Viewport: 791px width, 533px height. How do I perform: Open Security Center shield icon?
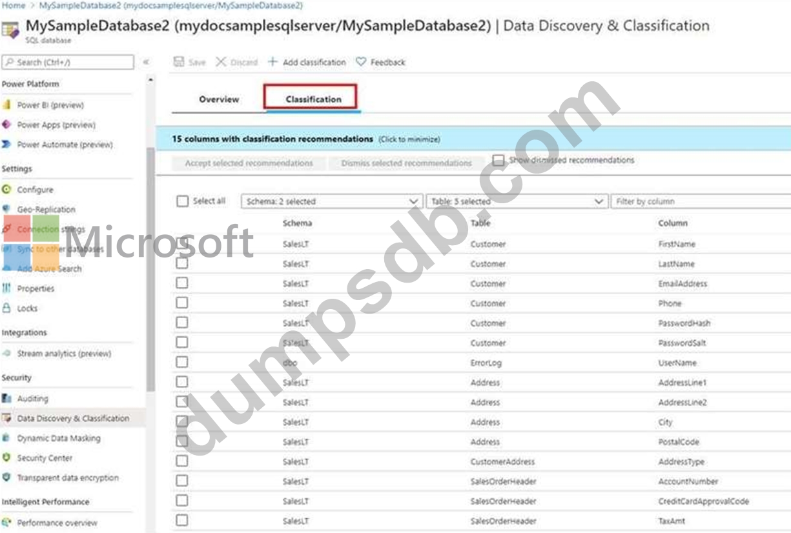click(7, 458)
